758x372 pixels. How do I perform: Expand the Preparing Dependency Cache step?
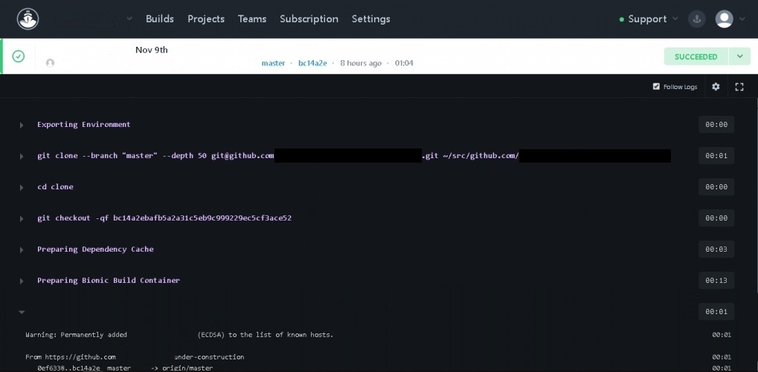[22, 249]
